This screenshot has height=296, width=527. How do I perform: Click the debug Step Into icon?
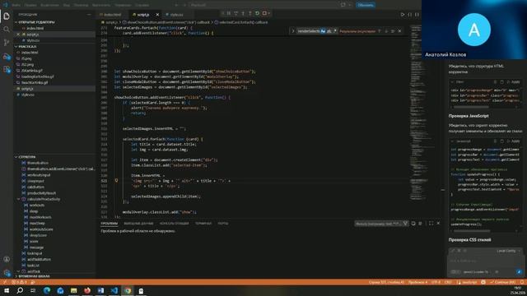243,13
